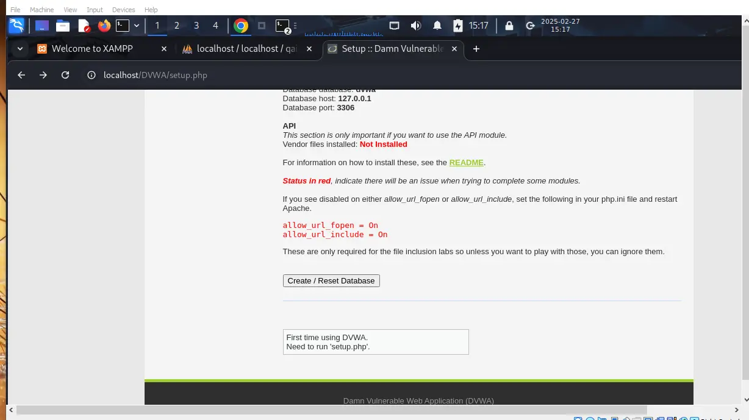The height and width of the screenshot is (420, 749).
Task: Select the Setup :: Damn Vulnerable tab
Action: pos(393,49)
